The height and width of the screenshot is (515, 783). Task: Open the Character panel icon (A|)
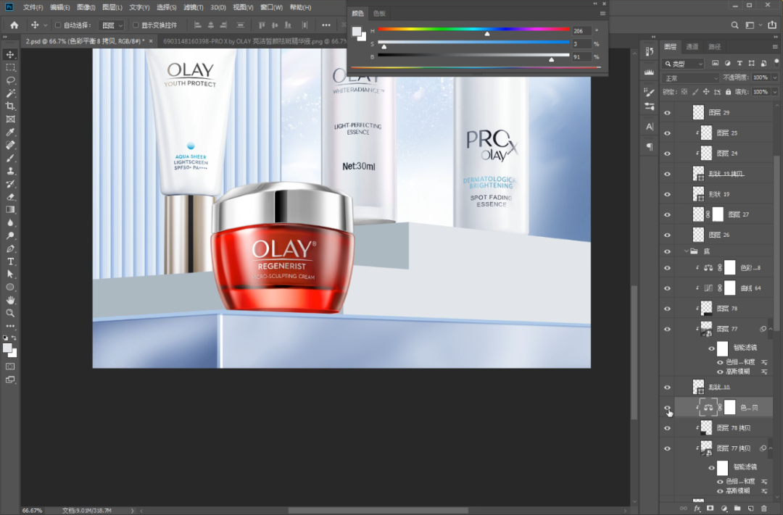click(x=650, y=126)
